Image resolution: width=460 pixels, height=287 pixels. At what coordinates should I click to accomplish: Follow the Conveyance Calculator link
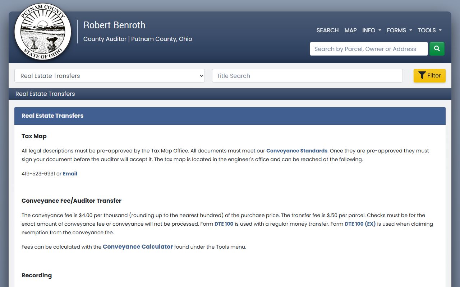click(x=138, y=247)
